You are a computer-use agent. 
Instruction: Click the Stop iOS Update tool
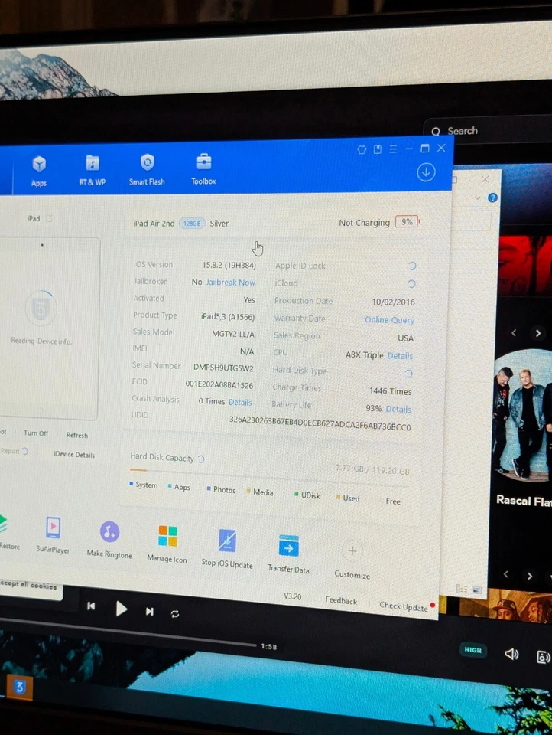click(x=227, y=548)
